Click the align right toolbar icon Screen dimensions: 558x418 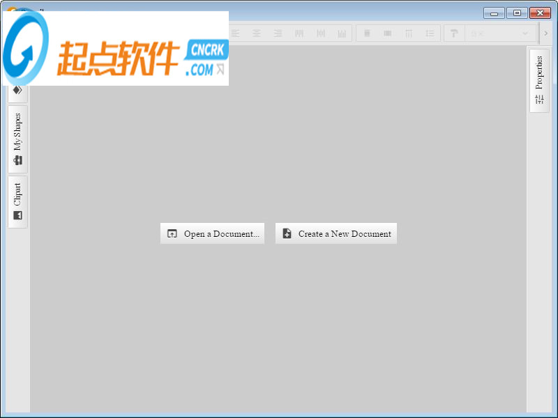278,33
